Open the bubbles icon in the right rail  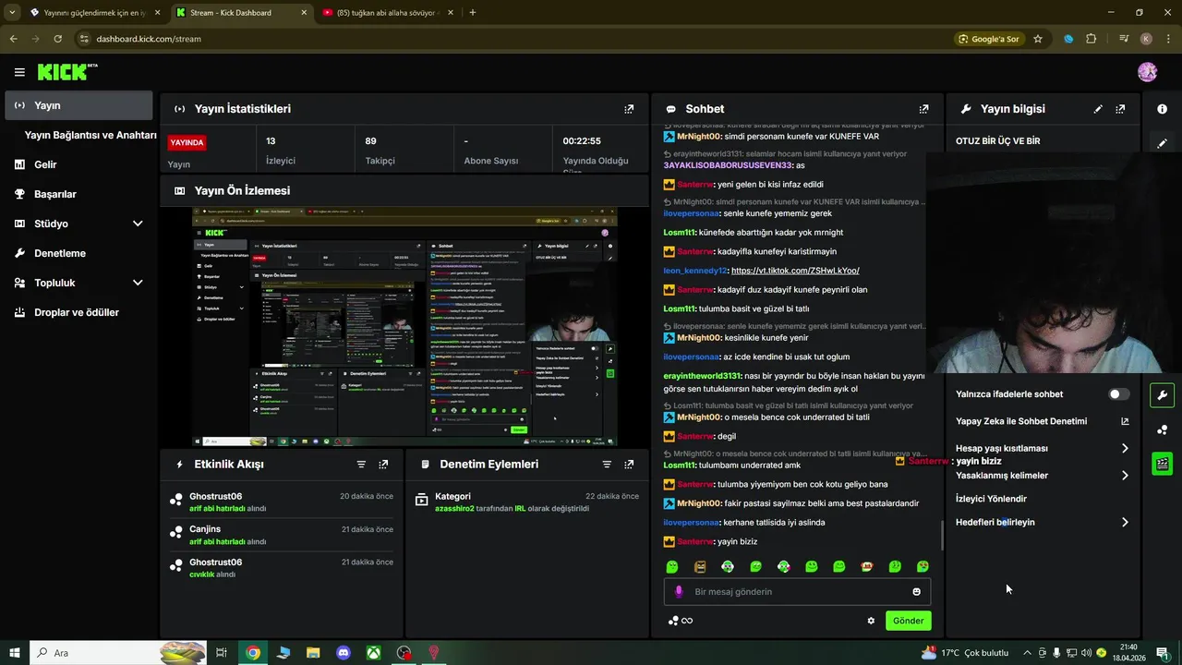tap(1162, 429)
